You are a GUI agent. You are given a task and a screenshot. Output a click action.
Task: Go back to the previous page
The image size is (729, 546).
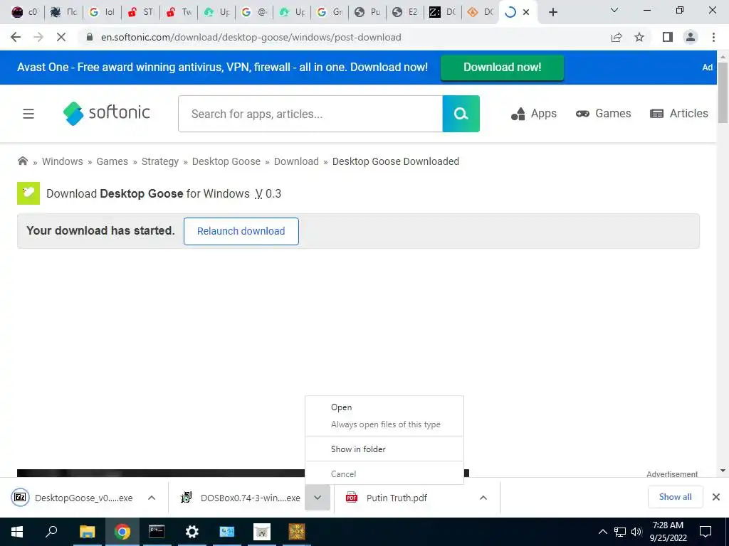[x=16, y=37]
